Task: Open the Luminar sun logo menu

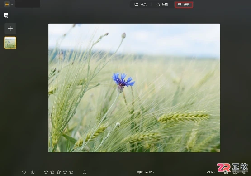Action: tap(7, 4)
